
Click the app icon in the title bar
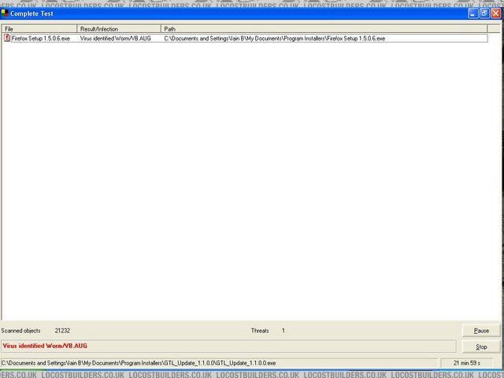pyautogui.click(x=6, y=13)
